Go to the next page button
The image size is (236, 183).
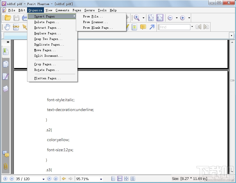(x=49, y=179)
